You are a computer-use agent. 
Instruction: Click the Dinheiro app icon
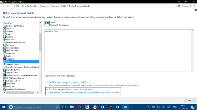click(x=5, y=31)
